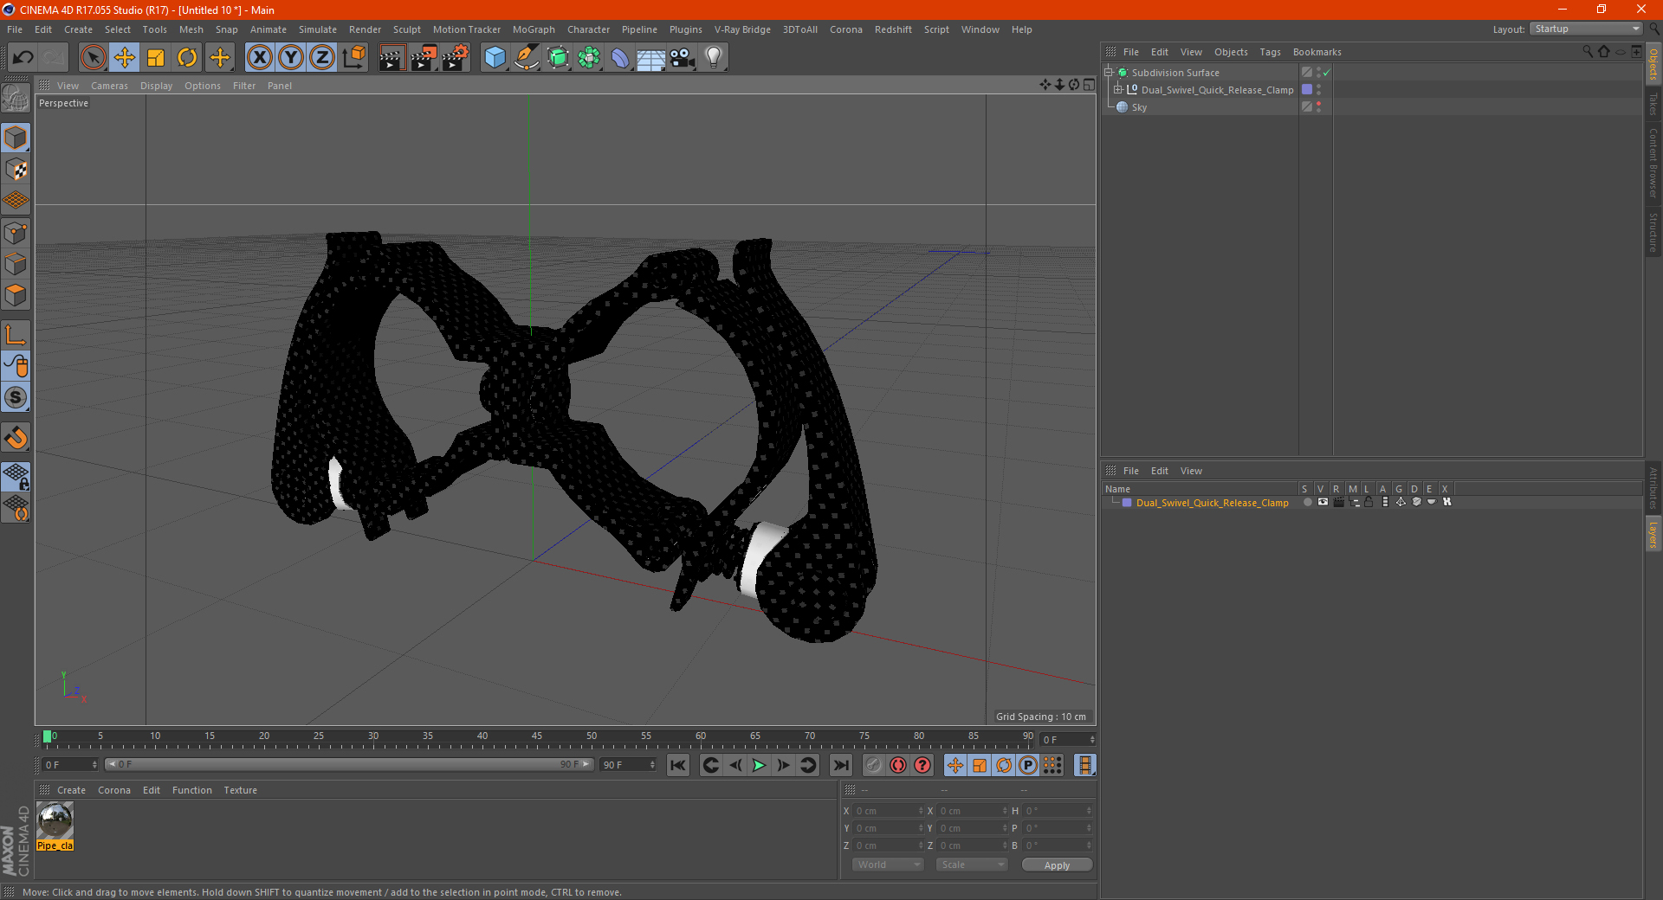1663x900 pixels.
Task: Toggle Subdivision Surface enable checkmark
Action: [1326, 73]
